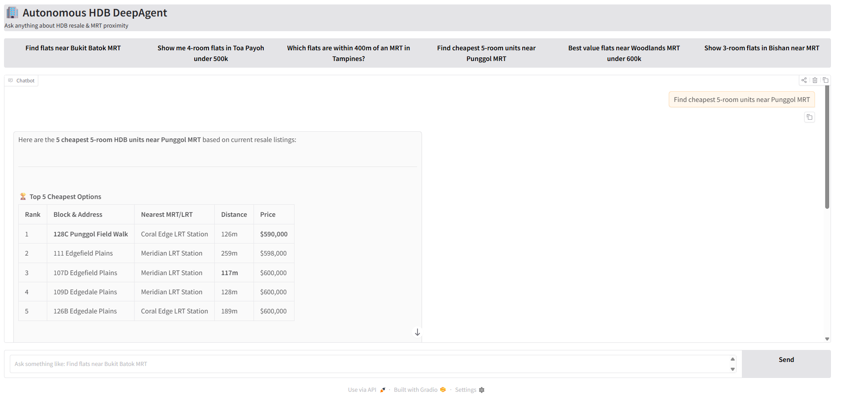This screenshot has width=843, height=398.
Task: Copy the user message about Punggol MRT
Action: point(809,118)
